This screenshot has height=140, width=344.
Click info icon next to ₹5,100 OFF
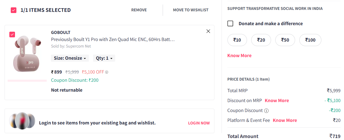107,72
